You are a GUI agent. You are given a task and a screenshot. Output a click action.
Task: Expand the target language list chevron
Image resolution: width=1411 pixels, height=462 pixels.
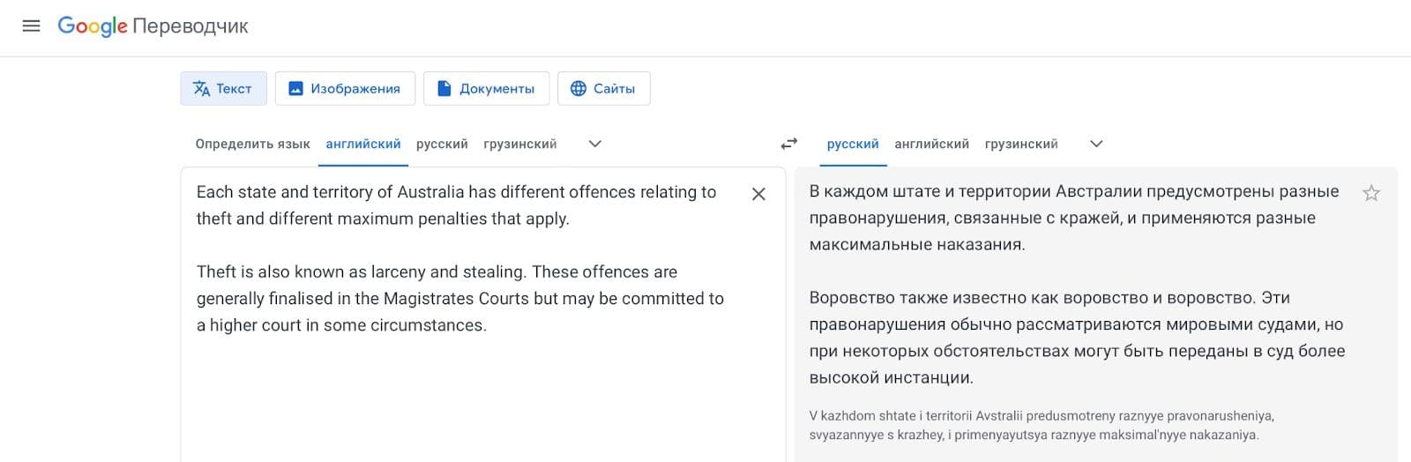[x=1096, y=144]
